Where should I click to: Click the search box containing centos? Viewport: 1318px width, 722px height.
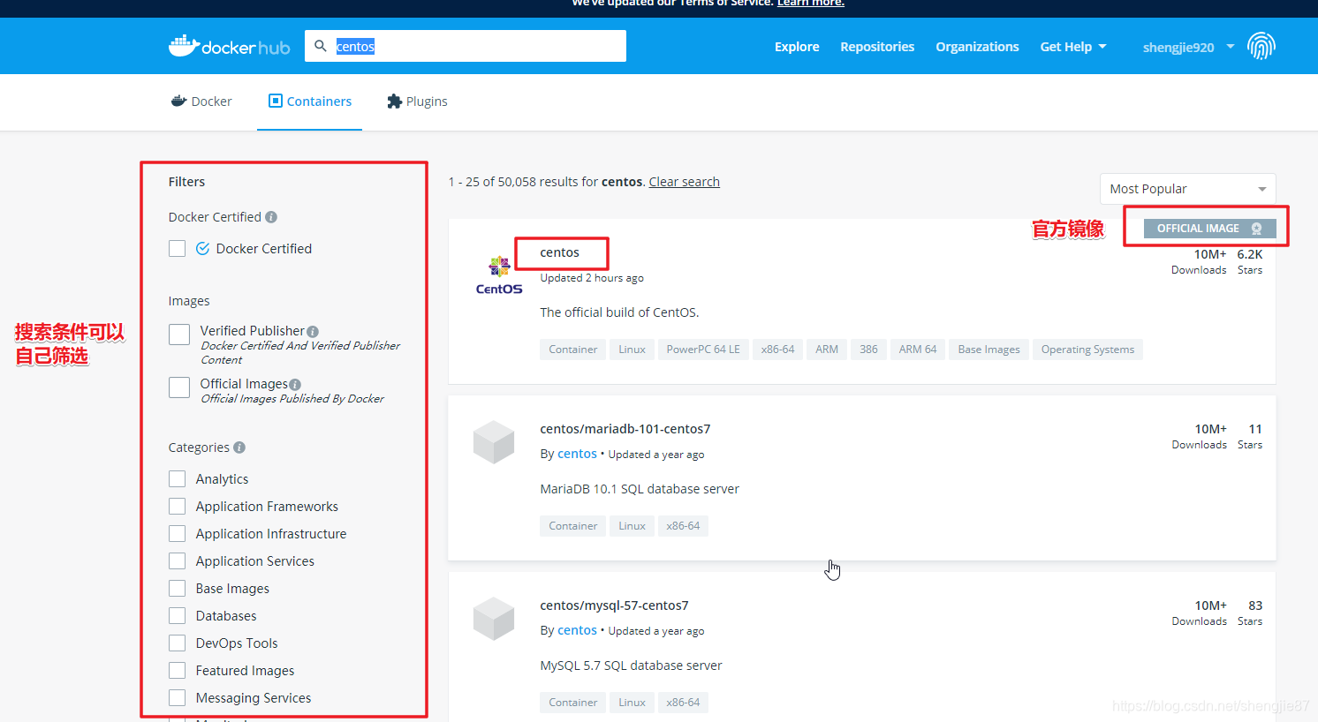point(466,46)
